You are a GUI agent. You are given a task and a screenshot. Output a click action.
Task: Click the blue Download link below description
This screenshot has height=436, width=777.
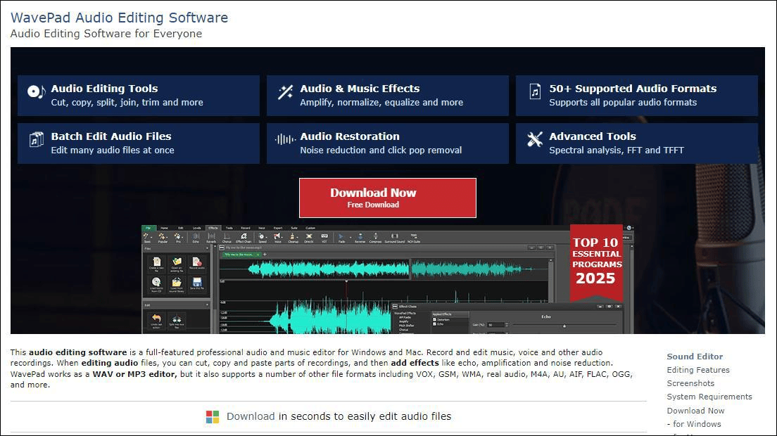click(251, 416)
